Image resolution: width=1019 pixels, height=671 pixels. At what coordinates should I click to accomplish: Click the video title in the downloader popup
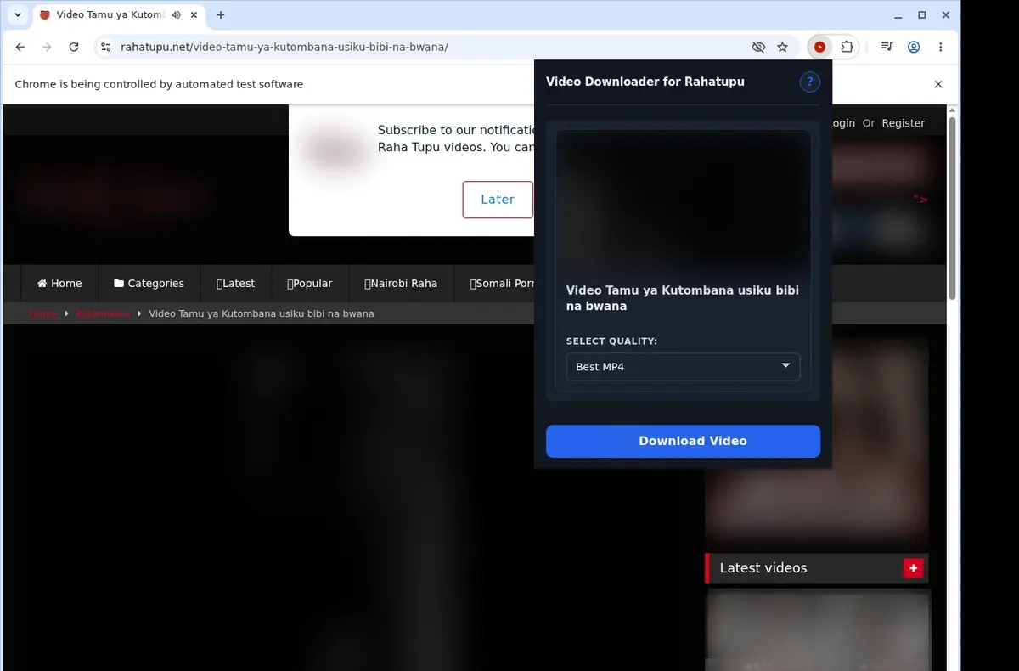click(683, 298)
